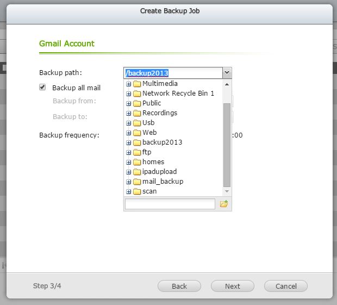Screen dimensions: 337x305
Task: Click the Network Recycle Bin 1 folder icon
Action: [137, 94]
